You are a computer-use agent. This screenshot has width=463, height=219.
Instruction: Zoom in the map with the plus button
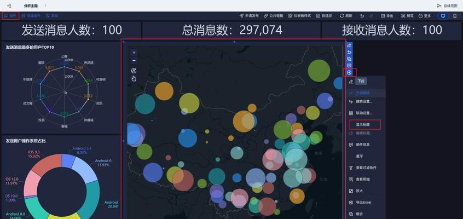tap(134, 53)
